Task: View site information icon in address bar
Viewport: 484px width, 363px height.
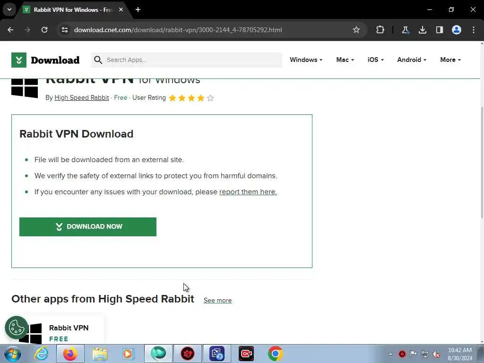Action: [64, 30]
